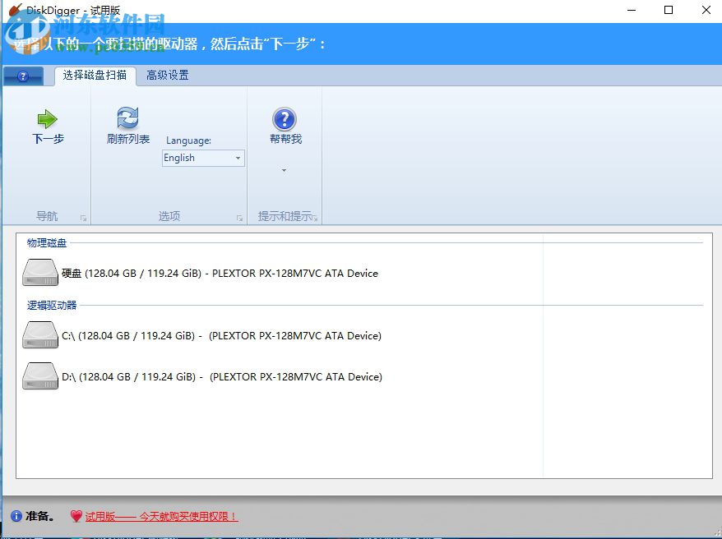Click the D:\ logical drive icon
This screenshot has width=722, height=539.
tap(39, 375)
